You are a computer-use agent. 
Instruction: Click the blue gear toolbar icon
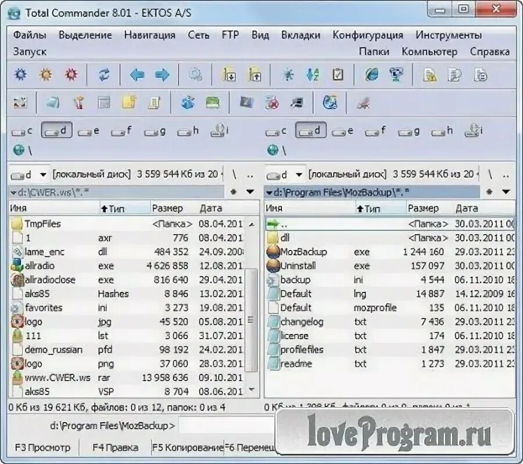21,74
